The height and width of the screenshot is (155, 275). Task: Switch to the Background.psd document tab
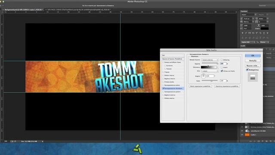tap(23, 10)
